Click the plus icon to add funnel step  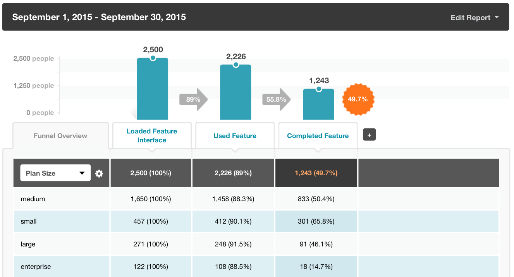(369, 135)
